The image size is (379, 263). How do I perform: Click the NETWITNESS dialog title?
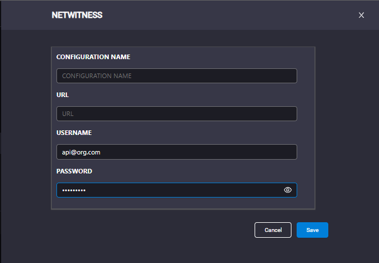point(77,15)
